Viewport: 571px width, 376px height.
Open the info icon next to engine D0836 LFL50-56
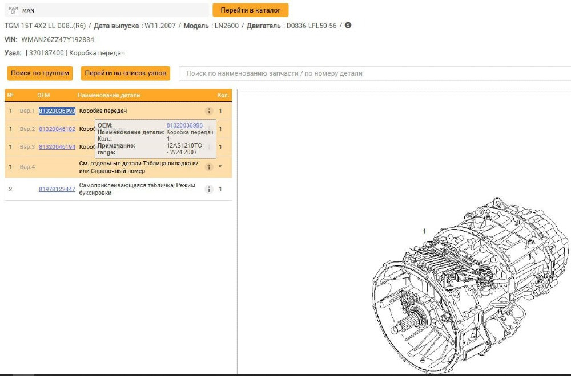pos(348,24)
